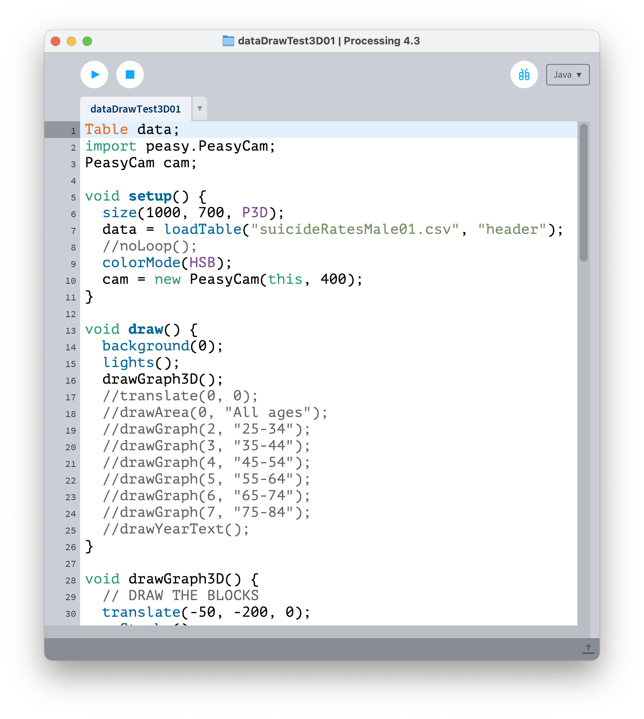Open the Java mode dropdown

tap(567, 75)
